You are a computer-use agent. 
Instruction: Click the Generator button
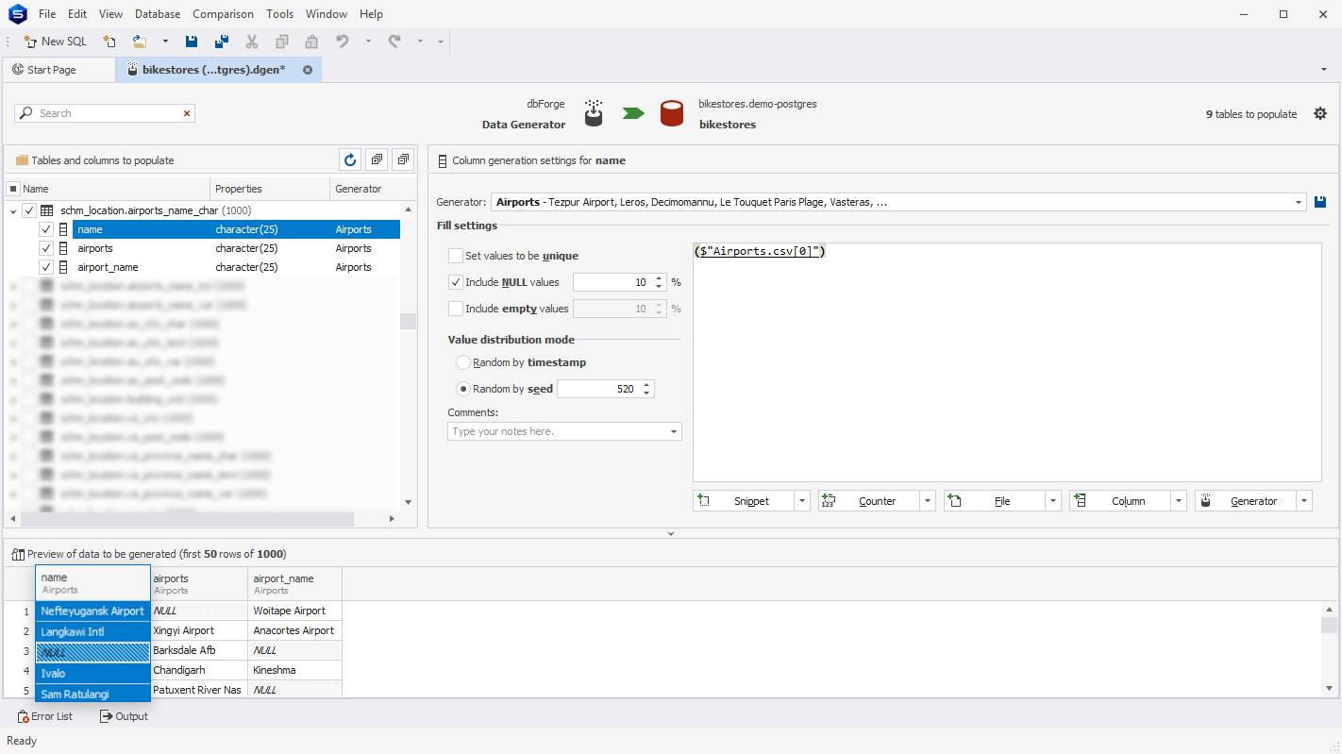pyautogui.click(x=1246, y=501)
